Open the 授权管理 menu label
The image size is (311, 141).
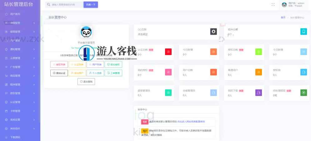[x=15, y=93]
